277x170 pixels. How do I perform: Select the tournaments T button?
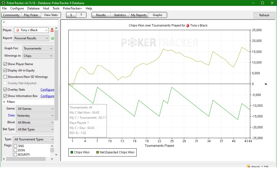click(81, 15)
